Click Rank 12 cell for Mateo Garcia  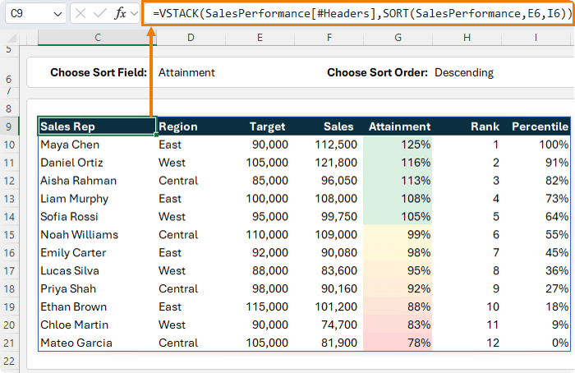(467, 343)
